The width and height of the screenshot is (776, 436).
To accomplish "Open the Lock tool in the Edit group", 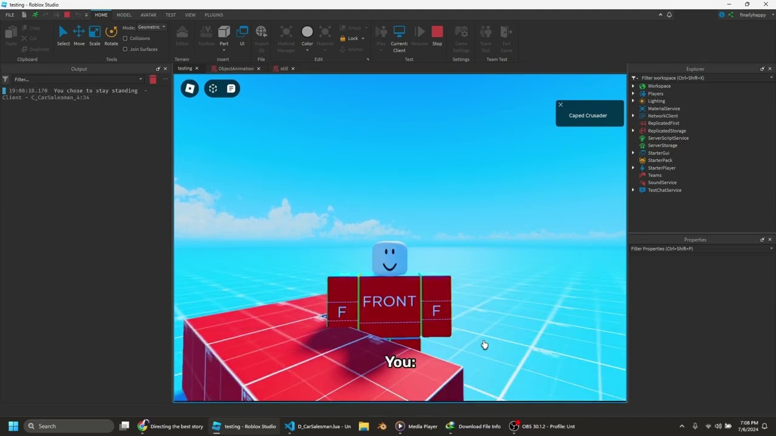I will pos(352,38).
